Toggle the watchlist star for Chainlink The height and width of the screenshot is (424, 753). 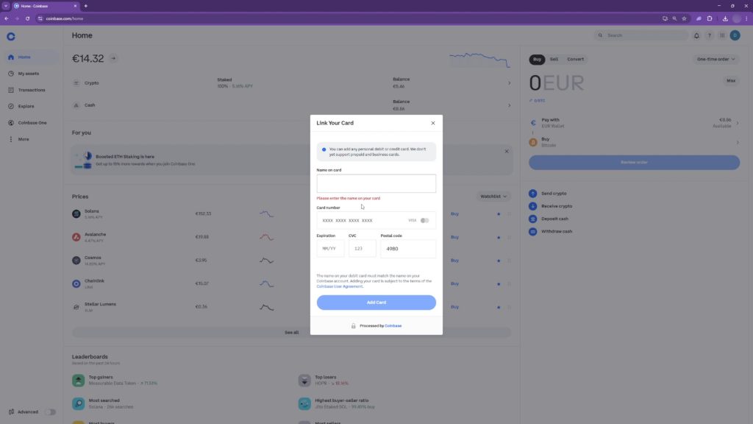point(499,283)
